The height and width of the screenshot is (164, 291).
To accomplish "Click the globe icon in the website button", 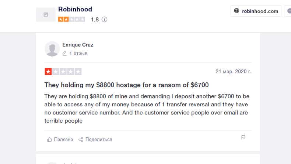I will pyautogui.click(x=237, y=11).
